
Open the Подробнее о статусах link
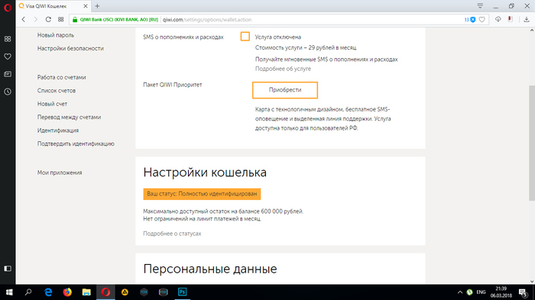172,234
